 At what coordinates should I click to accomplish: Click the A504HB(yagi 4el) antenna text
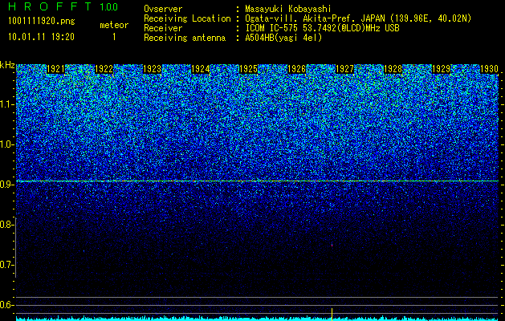click(x=283, y=38)
